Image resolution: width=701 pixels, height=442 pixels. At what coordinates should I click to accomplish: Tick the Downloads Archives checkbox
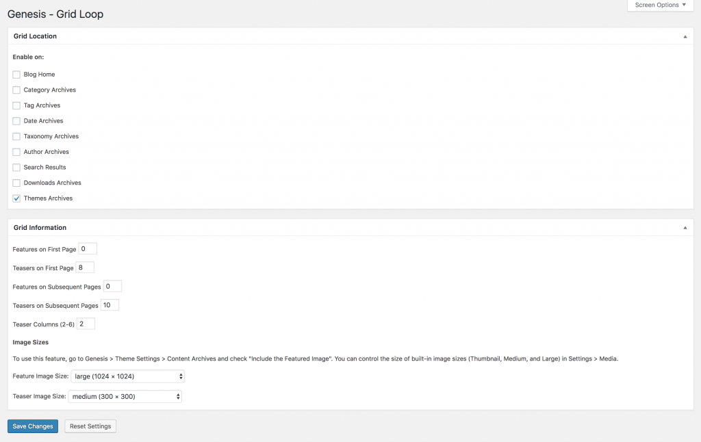[16, 183]
